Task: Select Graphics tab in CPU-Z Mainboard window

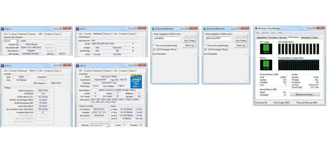Action: (124, 34)
